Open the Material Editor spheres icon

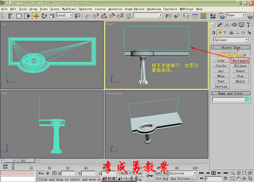[x=213, y=16]
